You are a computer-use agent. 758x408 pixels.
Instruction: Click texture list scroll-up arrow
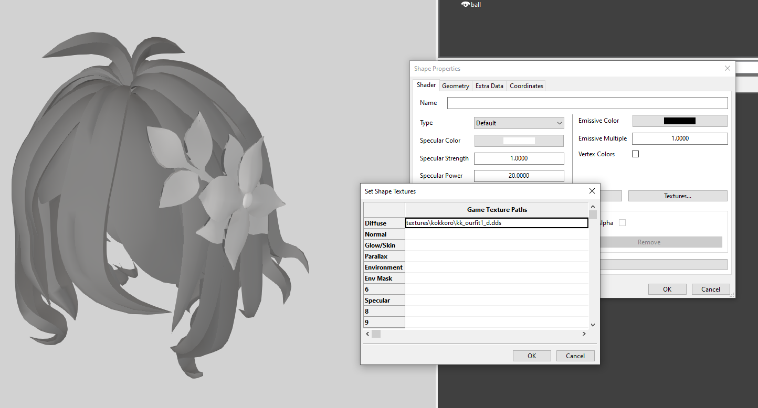[x=593, y=206]
